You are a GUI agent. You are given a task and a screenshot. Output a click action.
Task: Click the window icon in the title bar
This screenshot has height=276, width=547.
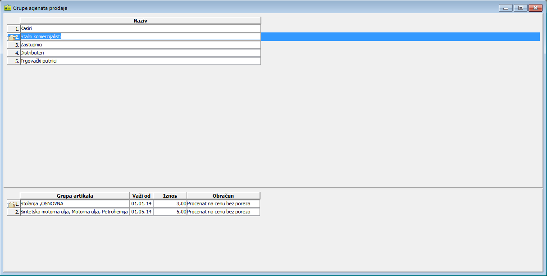[x=7, y=8]
